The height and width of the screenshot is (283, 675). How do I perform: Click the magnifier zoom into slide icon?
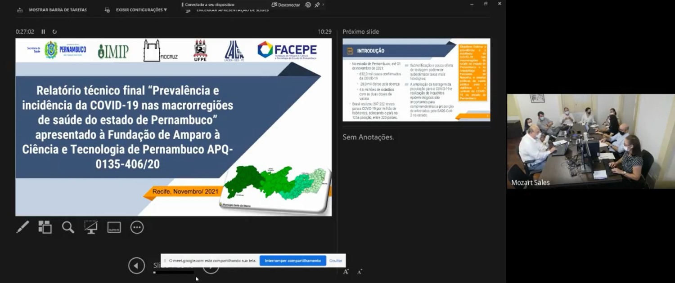68,227
